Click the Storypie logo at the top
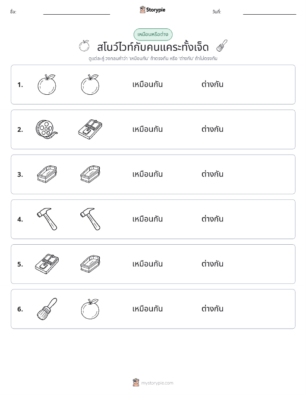 152,10
